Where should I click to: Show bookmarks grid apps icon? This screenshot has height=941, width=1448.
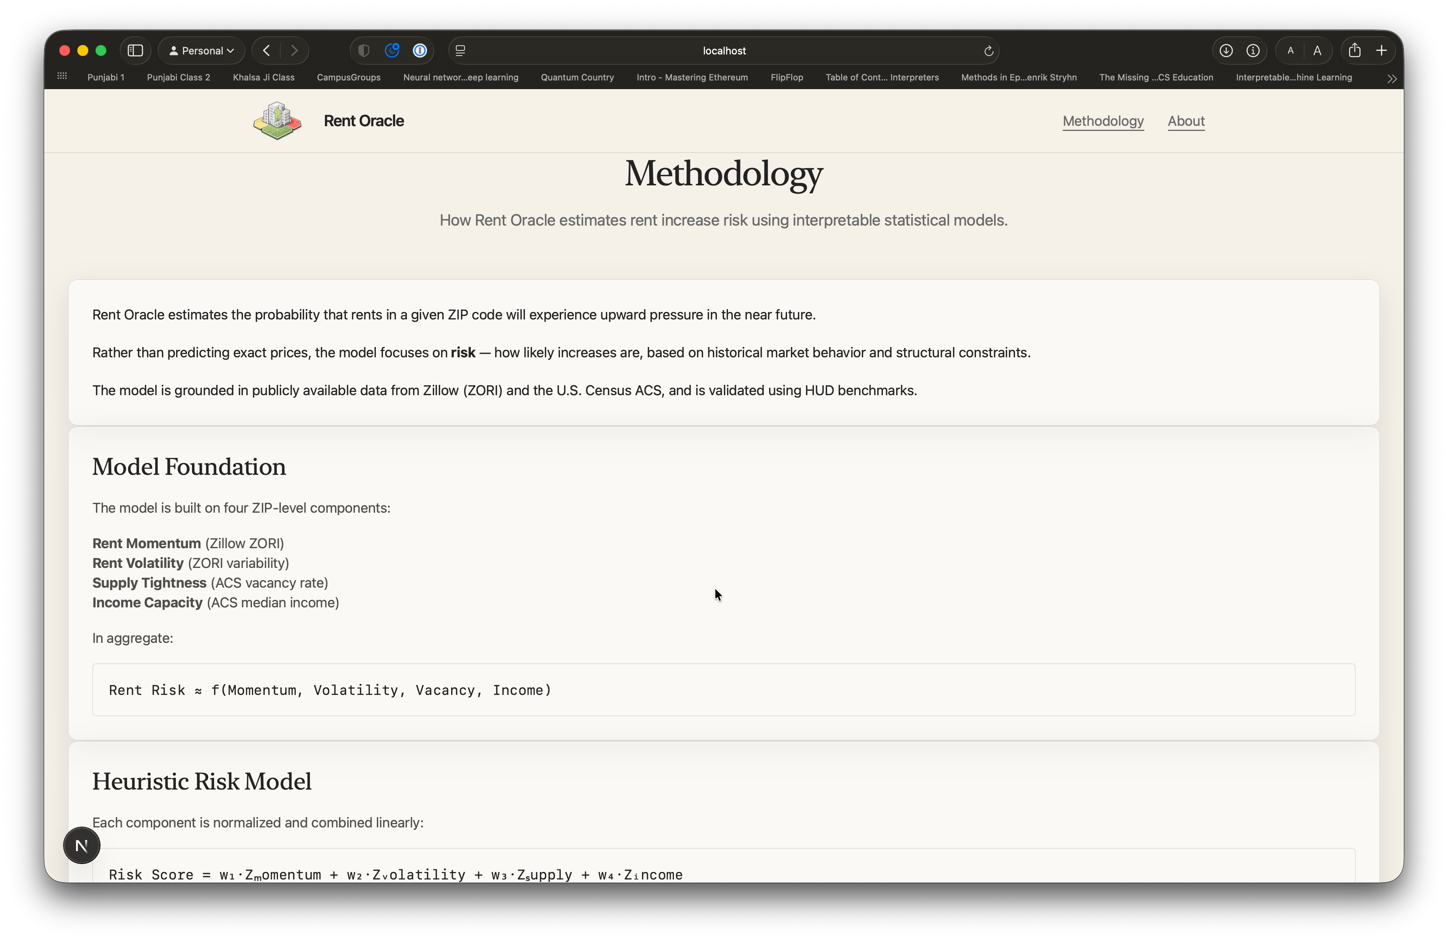62,76
